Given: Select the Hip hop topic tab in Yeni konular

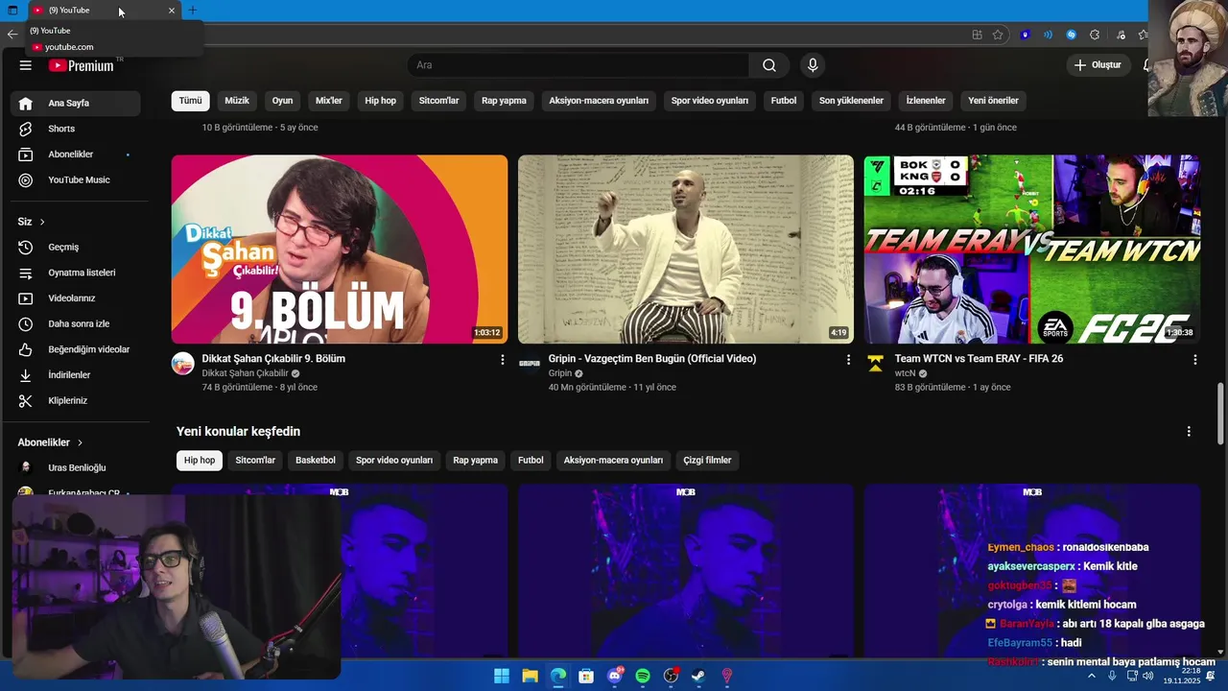Looking at the screenshot, I should (x=200, y=461).
